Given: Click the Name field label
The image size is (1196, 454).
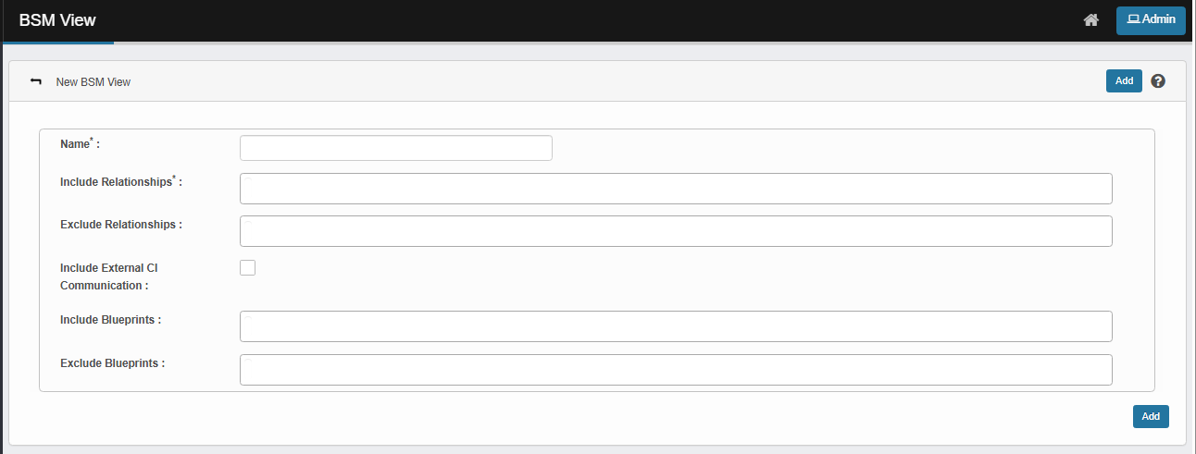Looking at the screenshot, I should pos(76,144).
